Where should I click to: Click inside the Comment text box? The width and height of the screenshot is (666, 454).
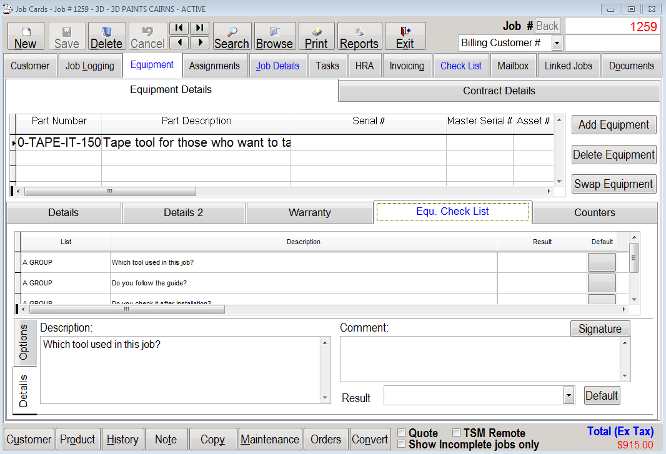pyautogui.click(x=480, y=358)
